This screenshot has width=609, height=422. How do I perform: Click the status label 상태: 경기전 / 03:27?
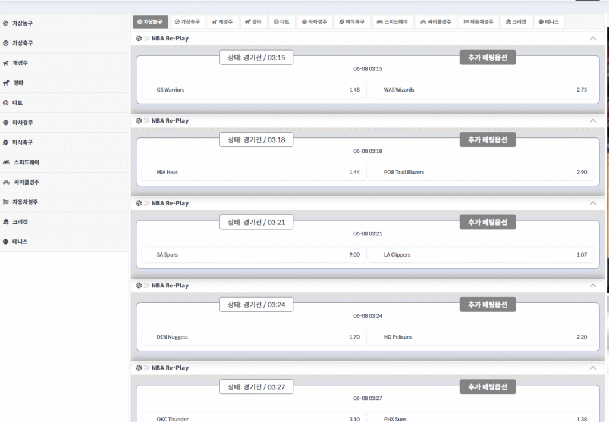[x=256, y=387]
